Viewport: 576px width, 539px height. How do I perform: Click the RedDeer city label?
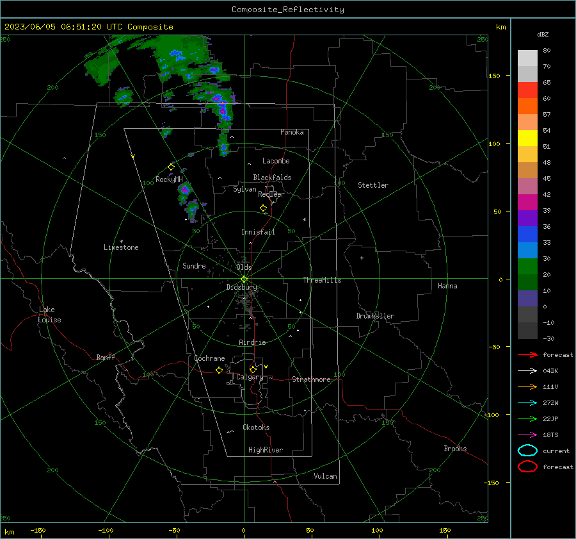pos(271,194)
